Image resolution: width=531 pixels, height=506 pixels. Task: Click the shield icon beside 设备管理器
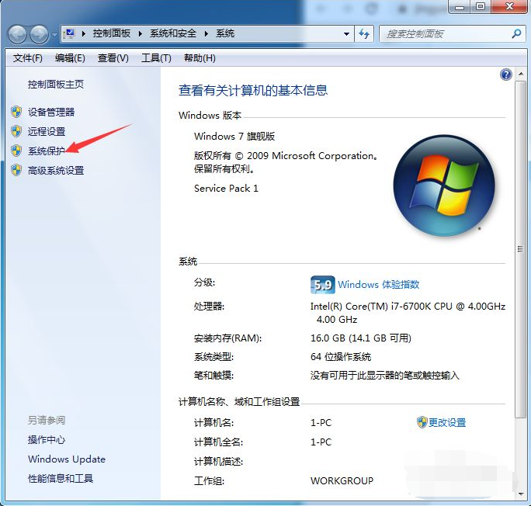point(16,112)
